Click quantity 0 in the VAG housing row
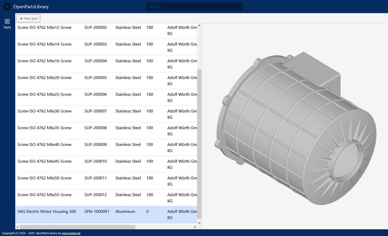 [x=147, y=212]
